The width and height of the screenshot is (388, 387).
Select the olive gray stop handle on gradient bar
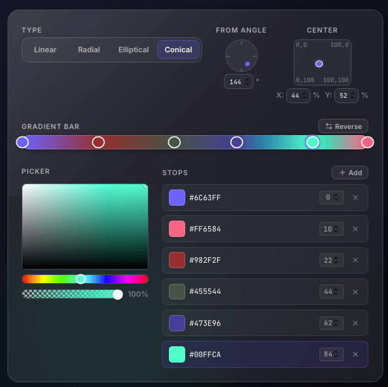click(x=174, y=143)
